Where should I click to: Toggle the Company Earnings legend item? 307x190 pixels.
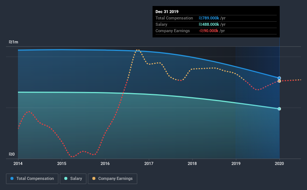click(x=112, y=179)
